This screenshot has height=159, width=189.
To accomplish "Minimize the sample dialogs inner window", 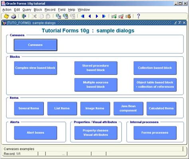I will click(175, 23).
